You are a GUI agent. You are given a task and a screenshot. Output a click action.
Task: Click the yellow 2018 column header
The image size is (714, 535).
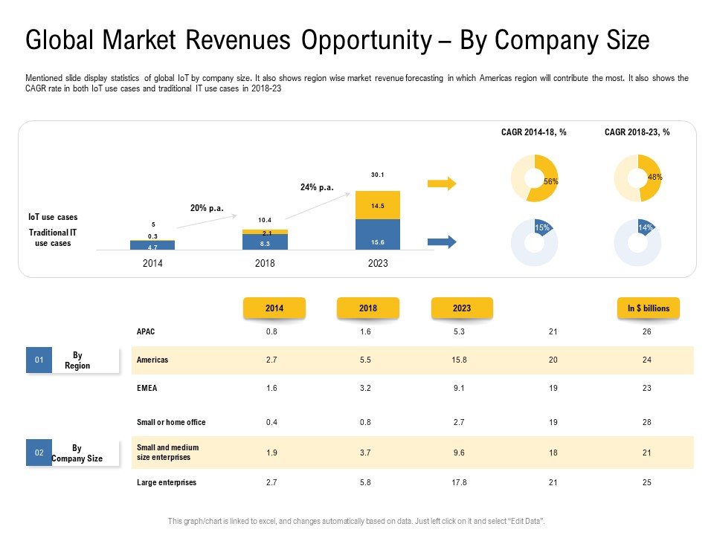(x=368, y=308)
